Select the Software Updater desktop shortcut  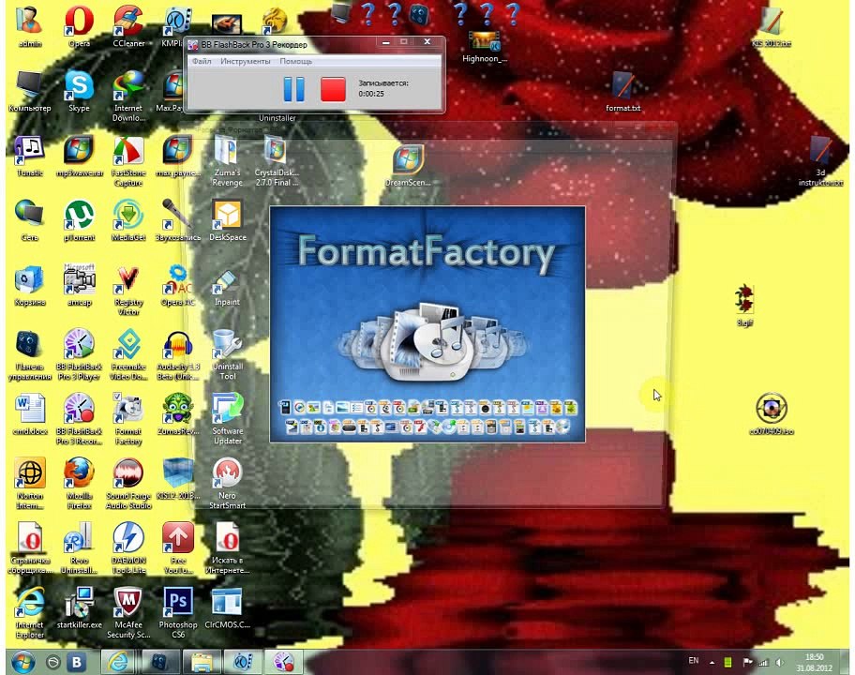(228, 420)
